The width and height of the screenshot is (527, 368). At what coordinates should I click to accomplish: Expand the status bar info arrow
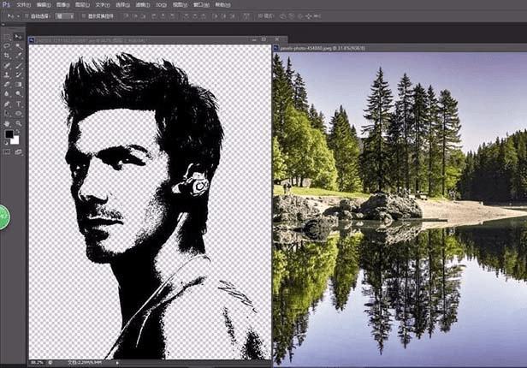(x=117, y=363)
